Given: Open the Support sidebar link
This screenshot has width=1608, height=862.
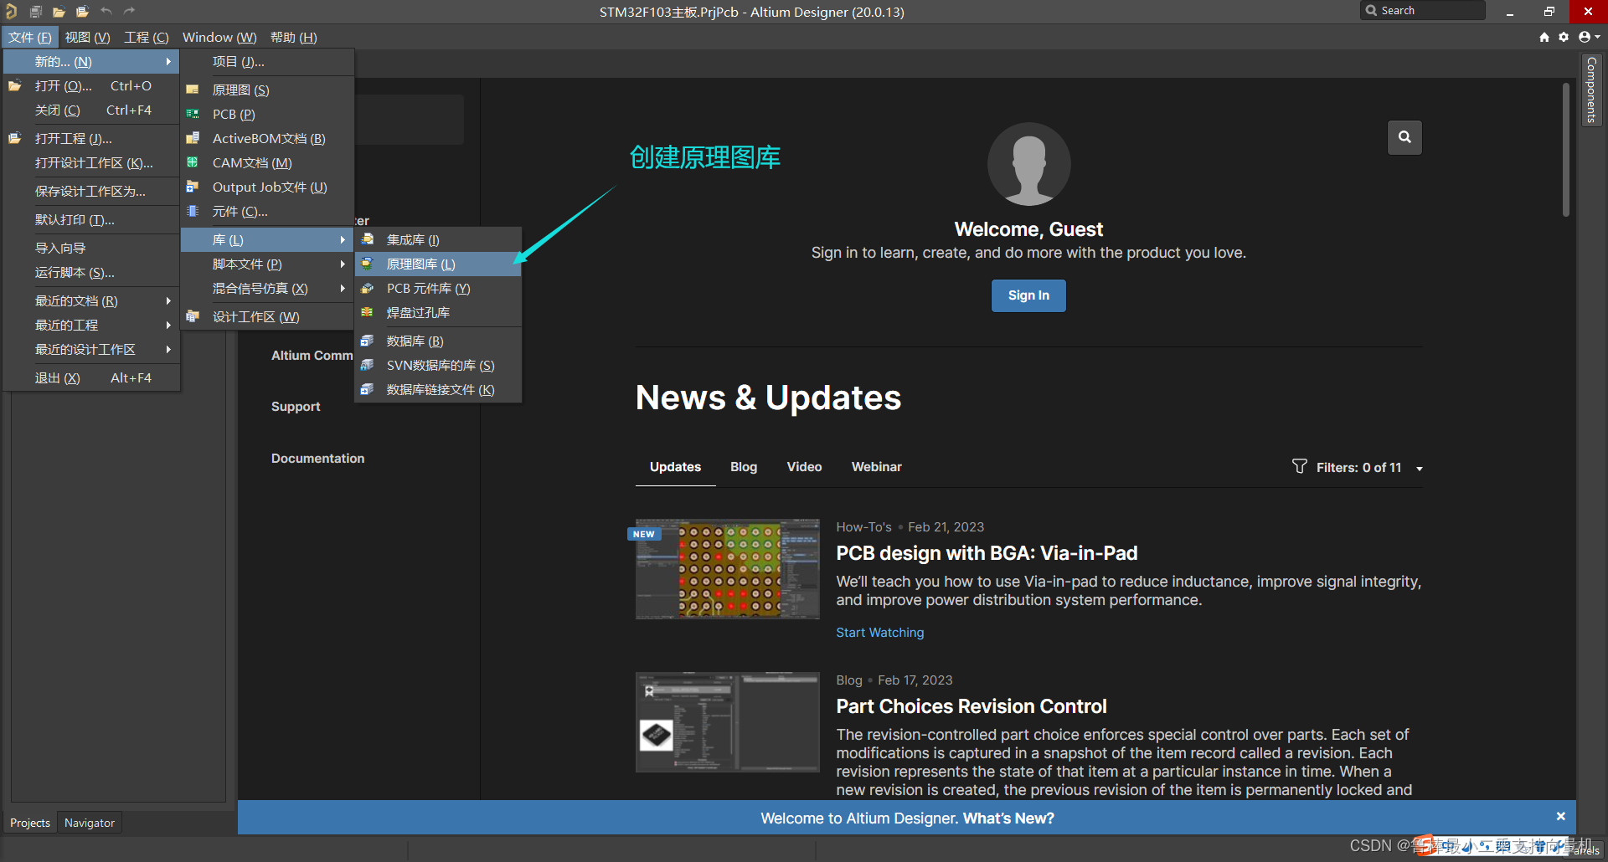Looking at the screenshot, I should (x=296, y=407).
